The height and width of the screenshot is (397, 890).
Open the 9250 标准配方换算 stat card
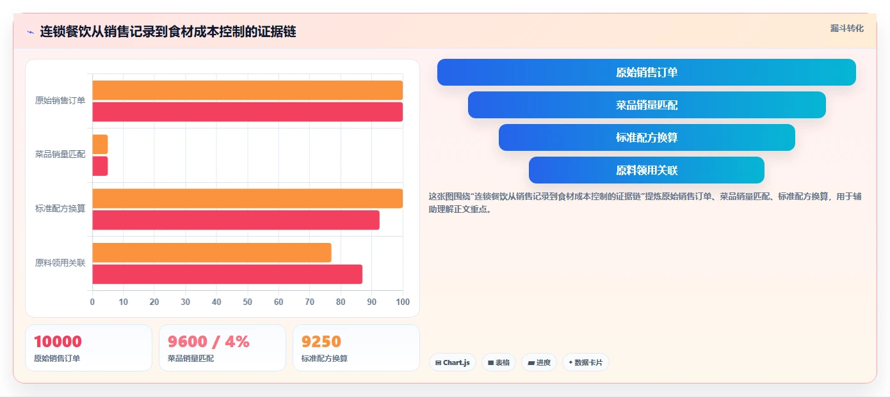[356, 348]
